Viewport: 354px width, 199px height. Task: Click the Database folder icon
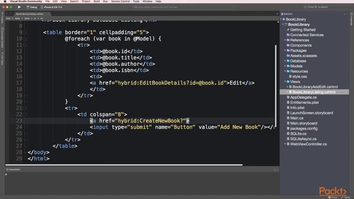[x=288, y=61]
